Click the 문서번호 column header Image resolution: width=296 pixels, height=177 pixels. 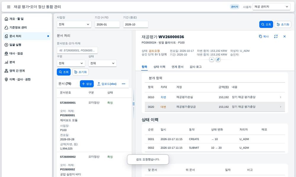(x=65, y=93)
